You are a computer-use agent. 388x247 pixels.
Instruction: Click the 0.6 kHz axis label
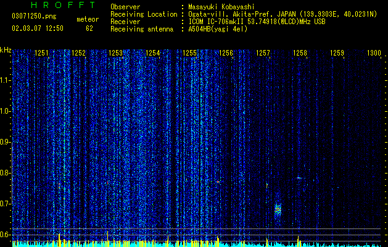click(6, 235)
